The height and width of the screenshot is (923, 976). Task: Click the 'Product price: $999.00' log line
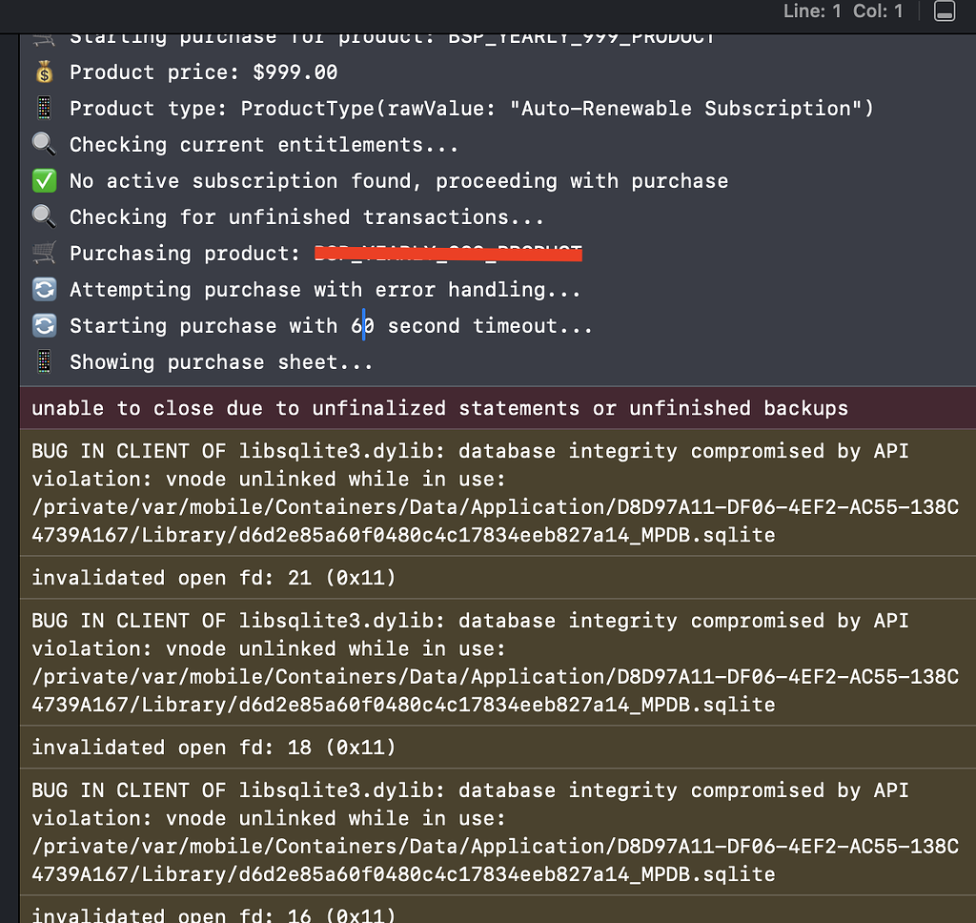pyautogui.click(x=203, y=72)
